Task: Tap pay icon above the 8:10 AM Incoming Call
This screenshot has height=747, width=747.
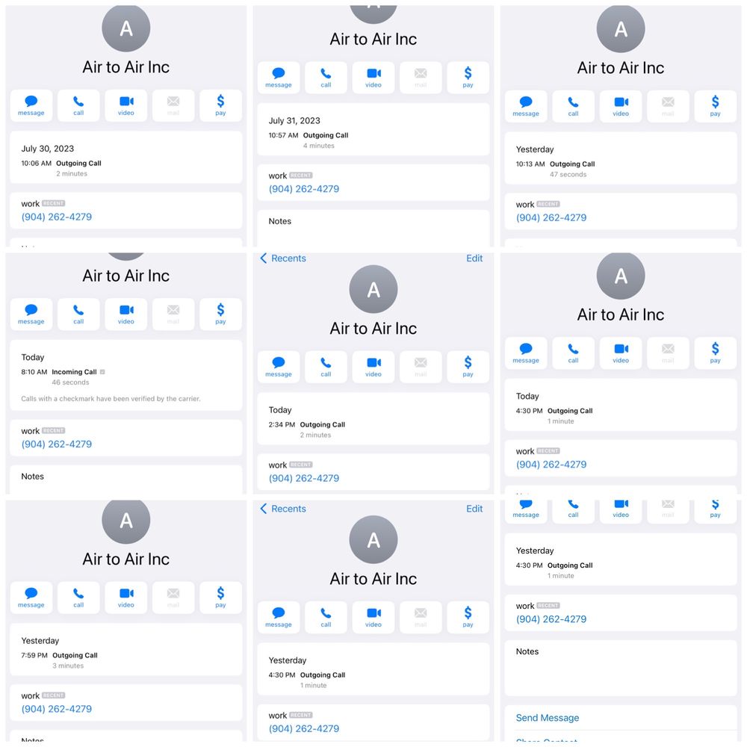Action: [x=220, y=314]
